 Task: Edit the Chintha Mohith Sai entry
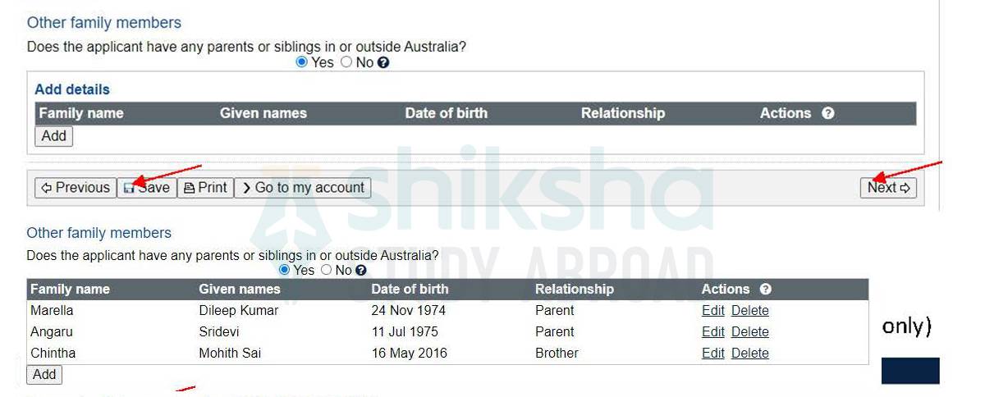tap(712, 354)
